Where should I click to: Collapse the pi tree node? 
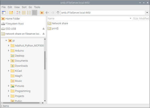click(6, 41)
